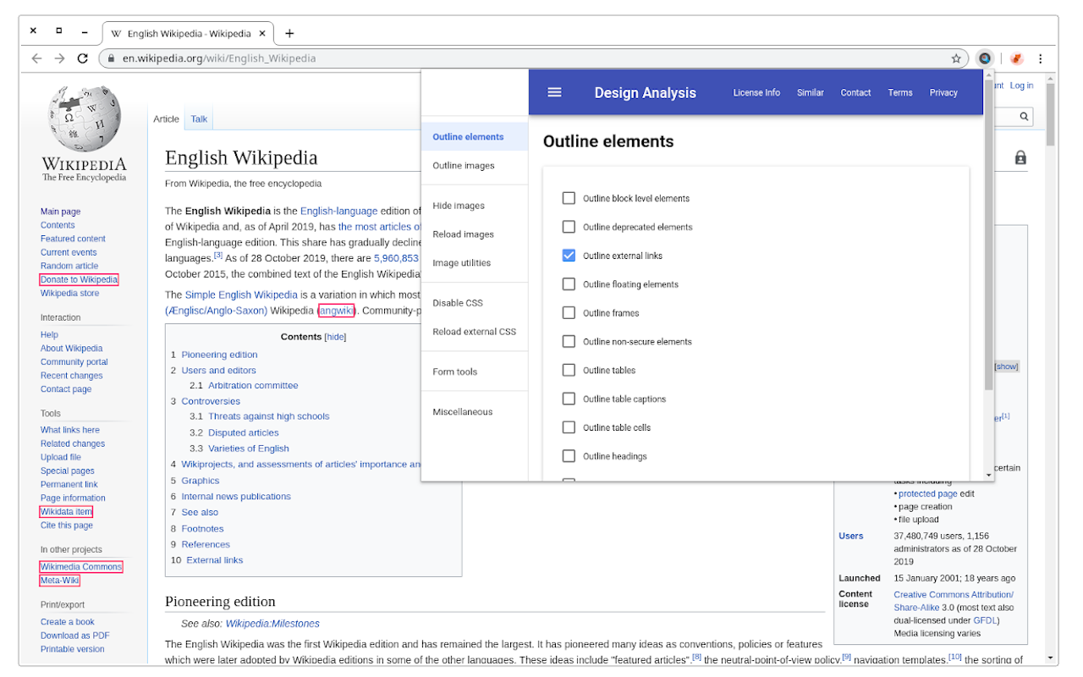This screenshot has height=677, width=1083.
Task: Click show in the infobox
Action: pyautogui.click(x=1006, y=366)
